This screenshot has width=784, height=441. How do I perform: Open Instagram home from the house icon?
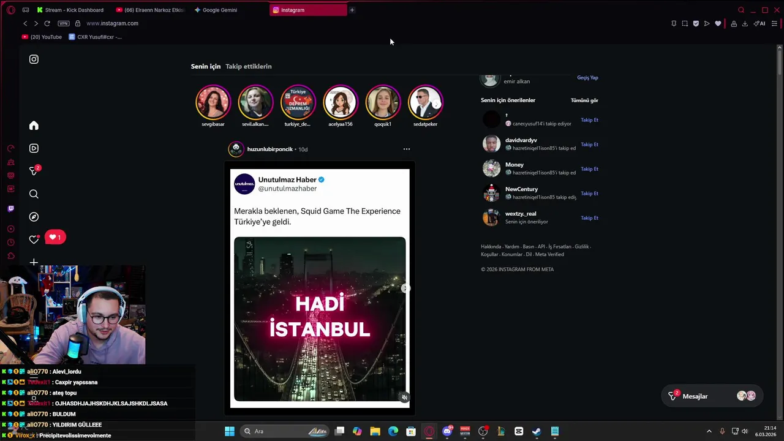(x=34, y=126)
